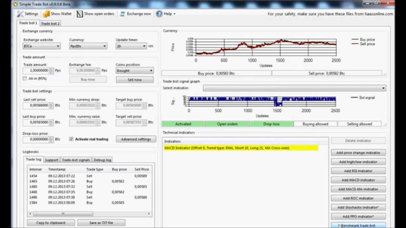Select the trade log row with interval 1584

89,203
